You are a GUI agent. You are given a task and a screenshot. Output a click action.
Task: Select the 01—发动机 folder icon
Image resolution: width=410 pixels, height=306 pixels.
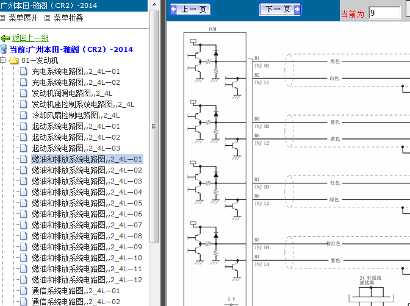(13, 60)
